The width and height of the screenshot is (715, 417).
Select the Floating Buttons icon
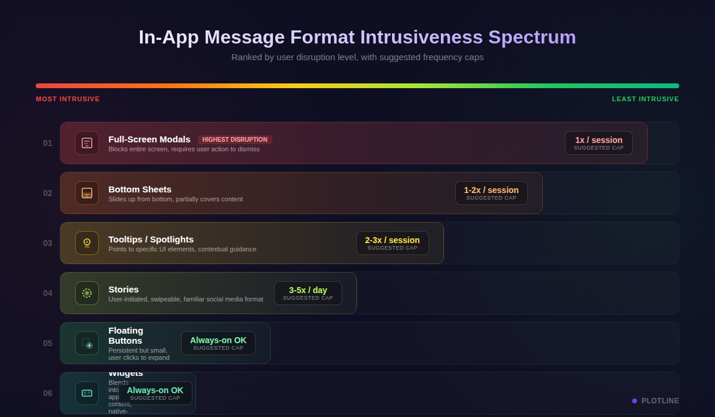click(x=87, y=343)
